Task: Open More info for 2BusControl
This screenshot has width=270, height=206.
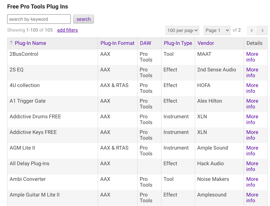Action: click(252, 57)
